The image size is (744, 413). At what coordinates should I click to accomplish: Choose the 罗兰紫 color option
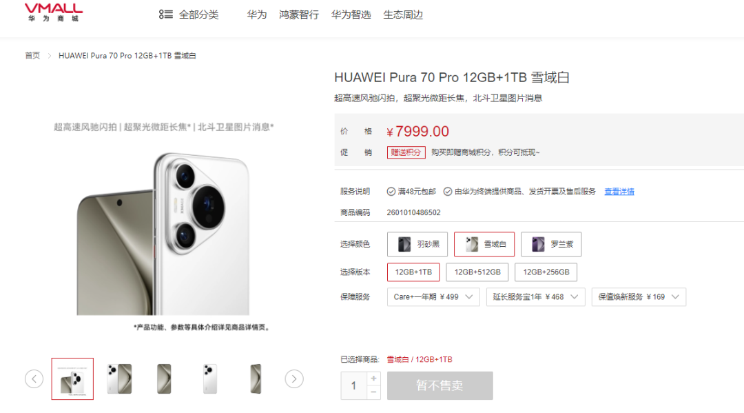tap(551, 244)
